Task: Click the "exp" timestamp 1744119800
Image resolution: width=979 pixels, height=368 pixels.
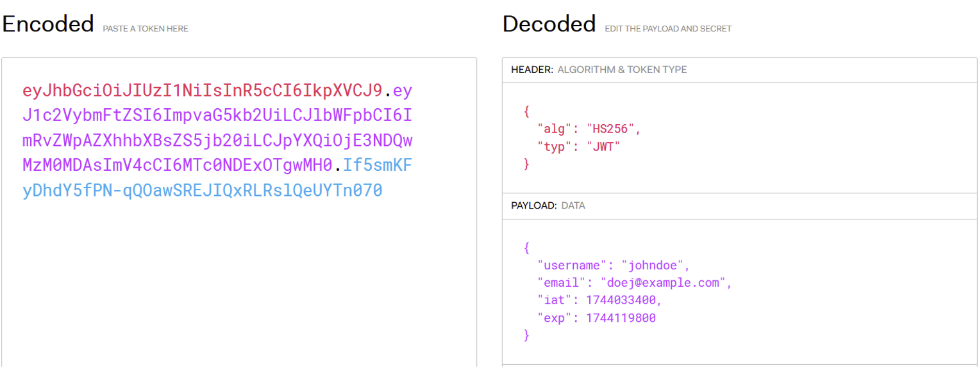Action: tap(621, 317)
